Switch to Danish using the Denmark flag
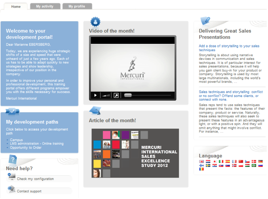This screenshot has width=268, height=199. tap(254, 161)
